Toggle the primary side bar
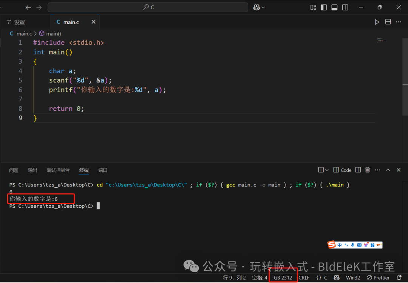The image size is (408, 283). pyautogui.click(x=324, y=8)
